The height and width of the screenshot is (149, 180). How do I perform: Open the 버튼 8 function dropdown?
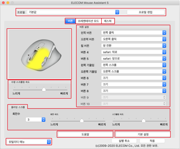click(x=134, y=91)
